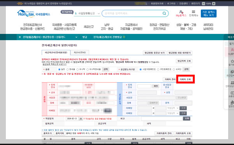
Task: Click zoom in plus icon at top
Action: [x=214, y=4]
